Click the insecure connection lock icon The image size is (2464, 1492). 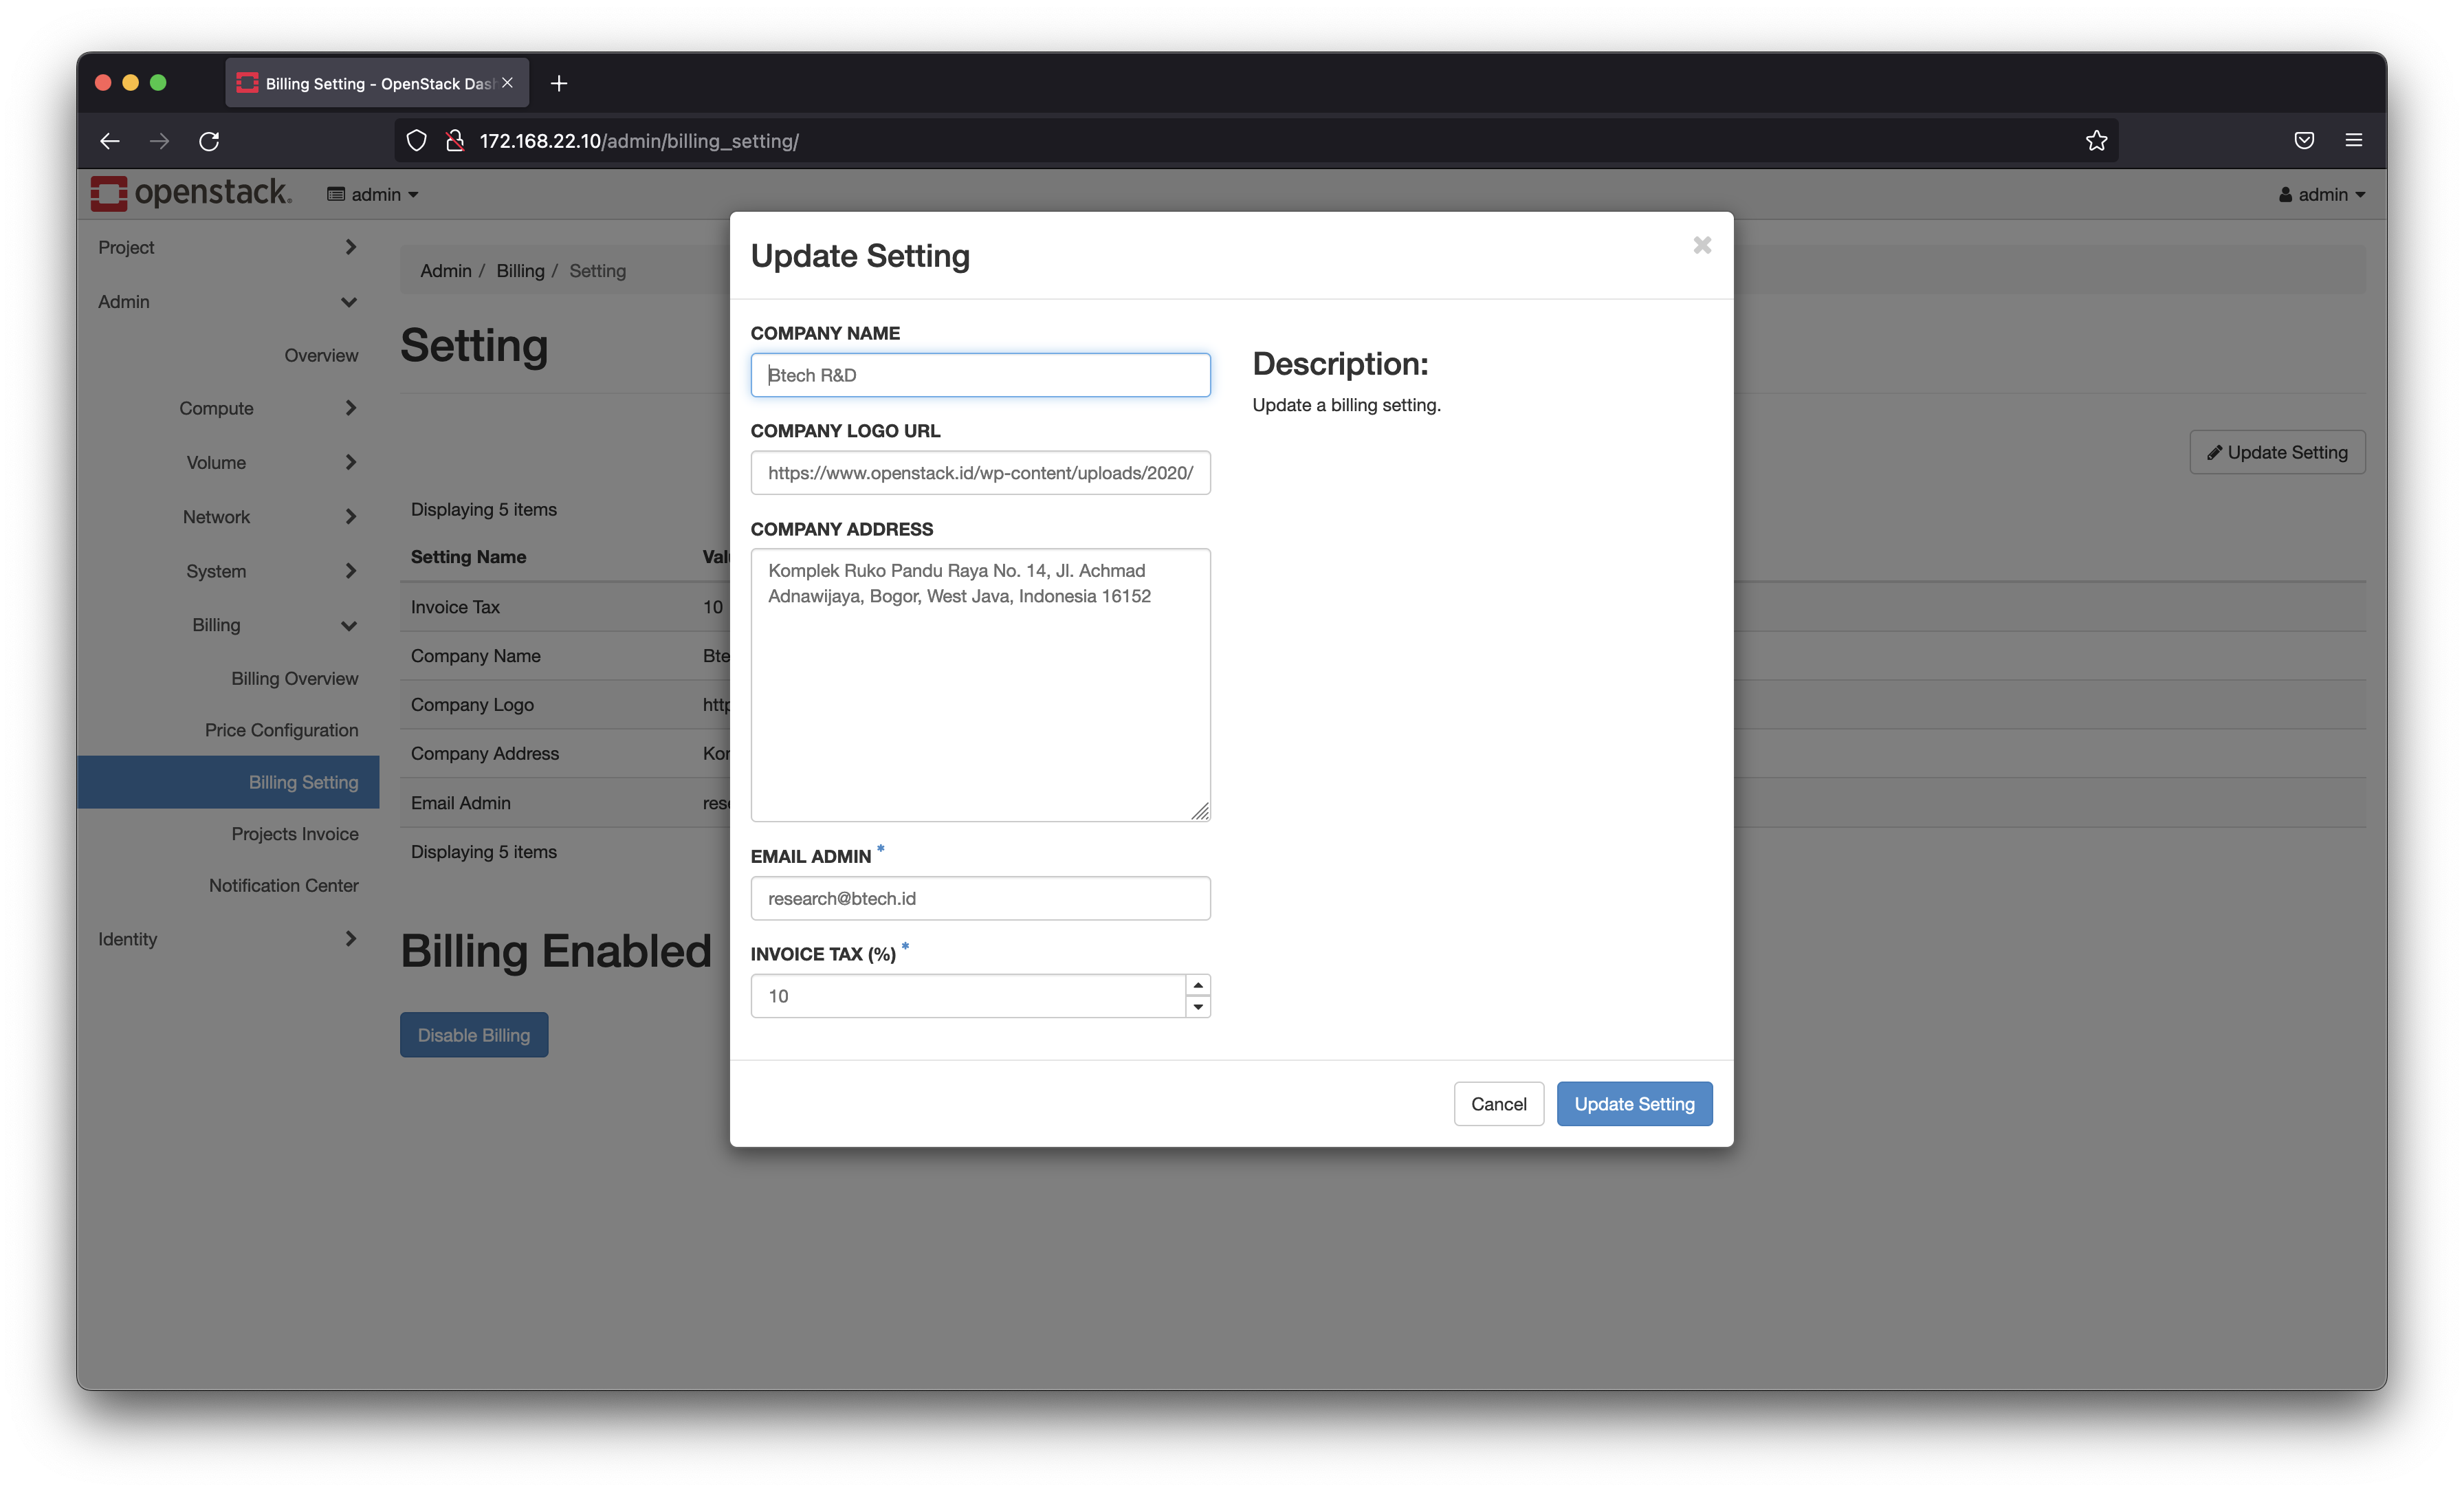click(x=455, y=141)
